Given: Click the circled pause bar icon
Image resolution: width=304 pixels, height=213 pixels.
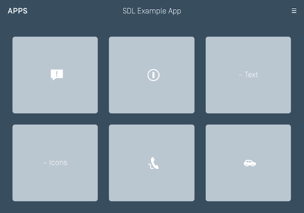Looking at the screenshot, I should tap(153, 75).
